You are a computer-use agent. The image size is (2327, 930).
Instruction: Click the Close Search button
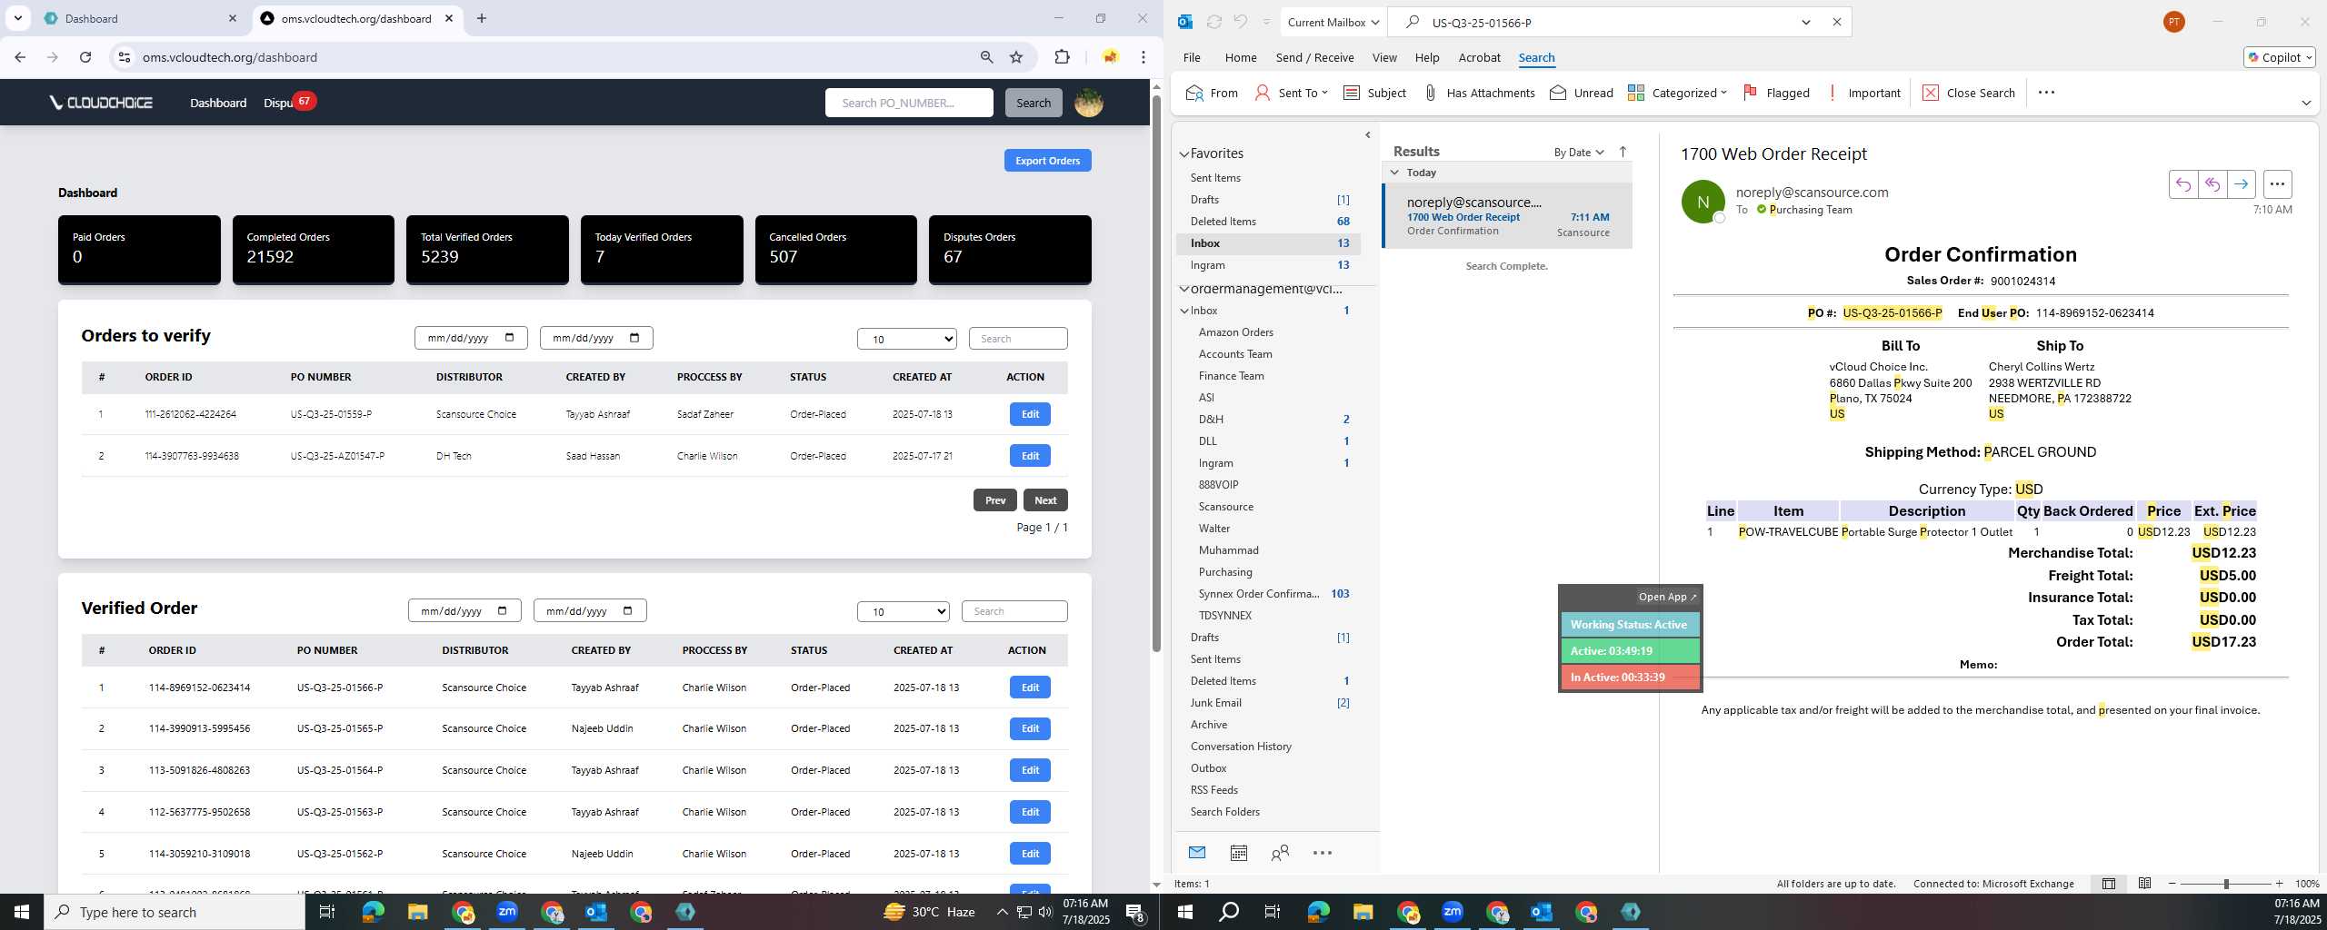point(1969,93)
